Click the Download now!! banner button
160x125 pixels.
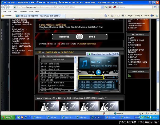79,37
